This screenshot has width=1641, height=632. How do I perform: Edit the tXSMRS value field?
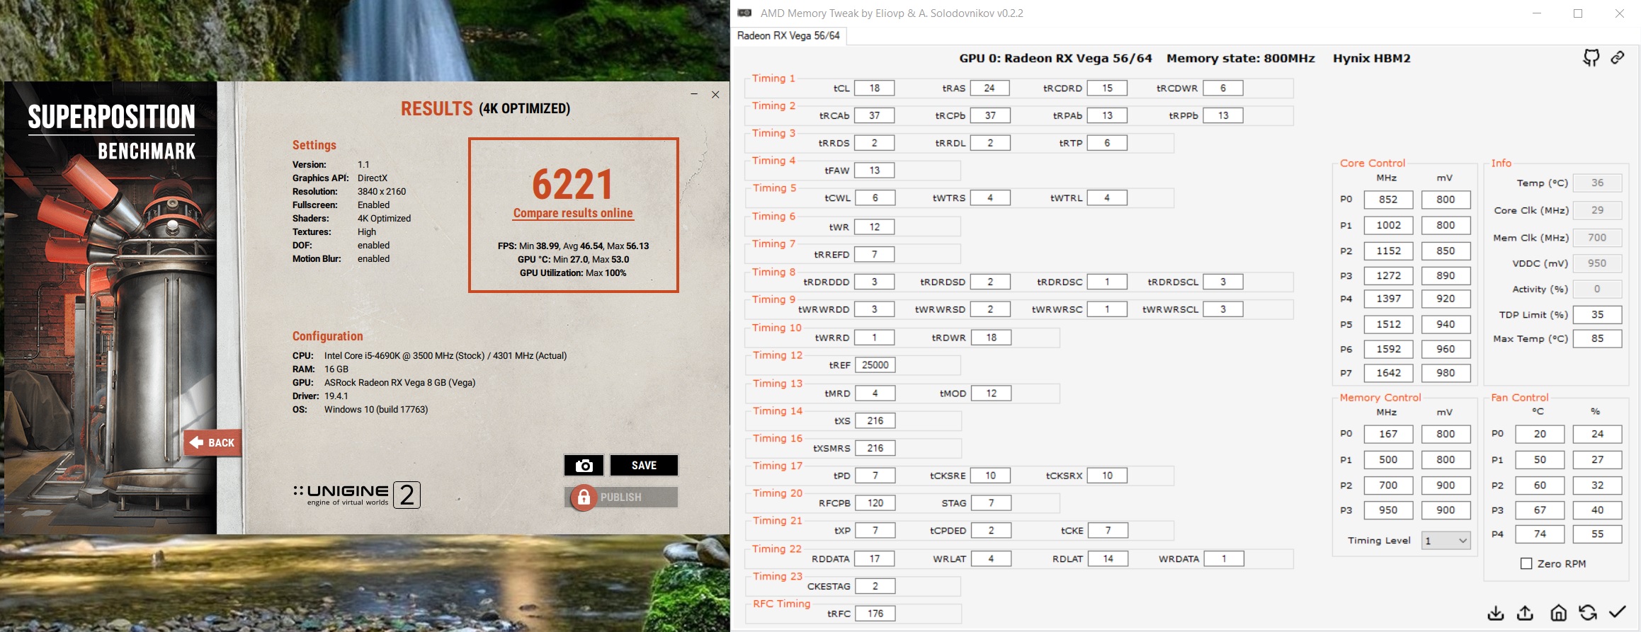point(875,448)
